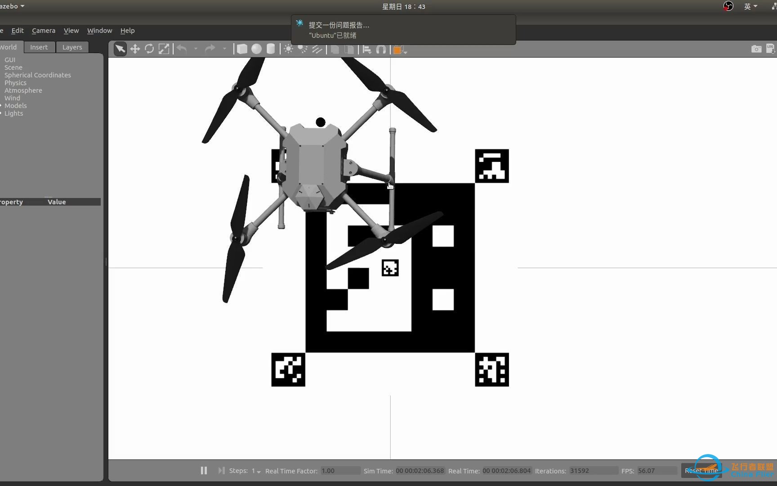The width and height of the screenshot is (777, 486).
Task: Open the redo history dropdown arrow
Action: click(x=224, y=49)
